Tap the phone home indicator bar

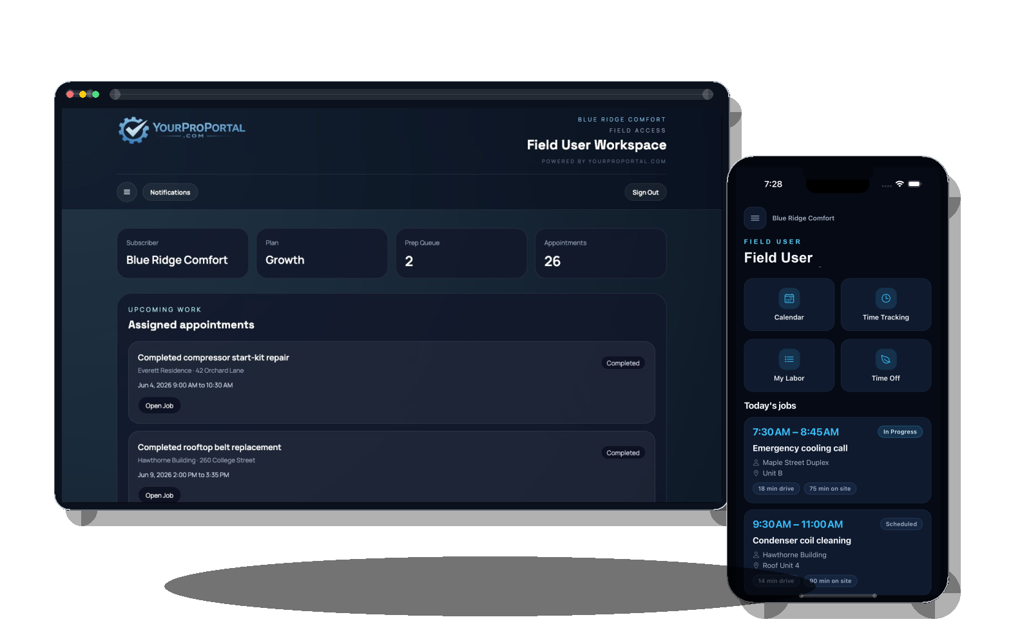click(838, 596)
